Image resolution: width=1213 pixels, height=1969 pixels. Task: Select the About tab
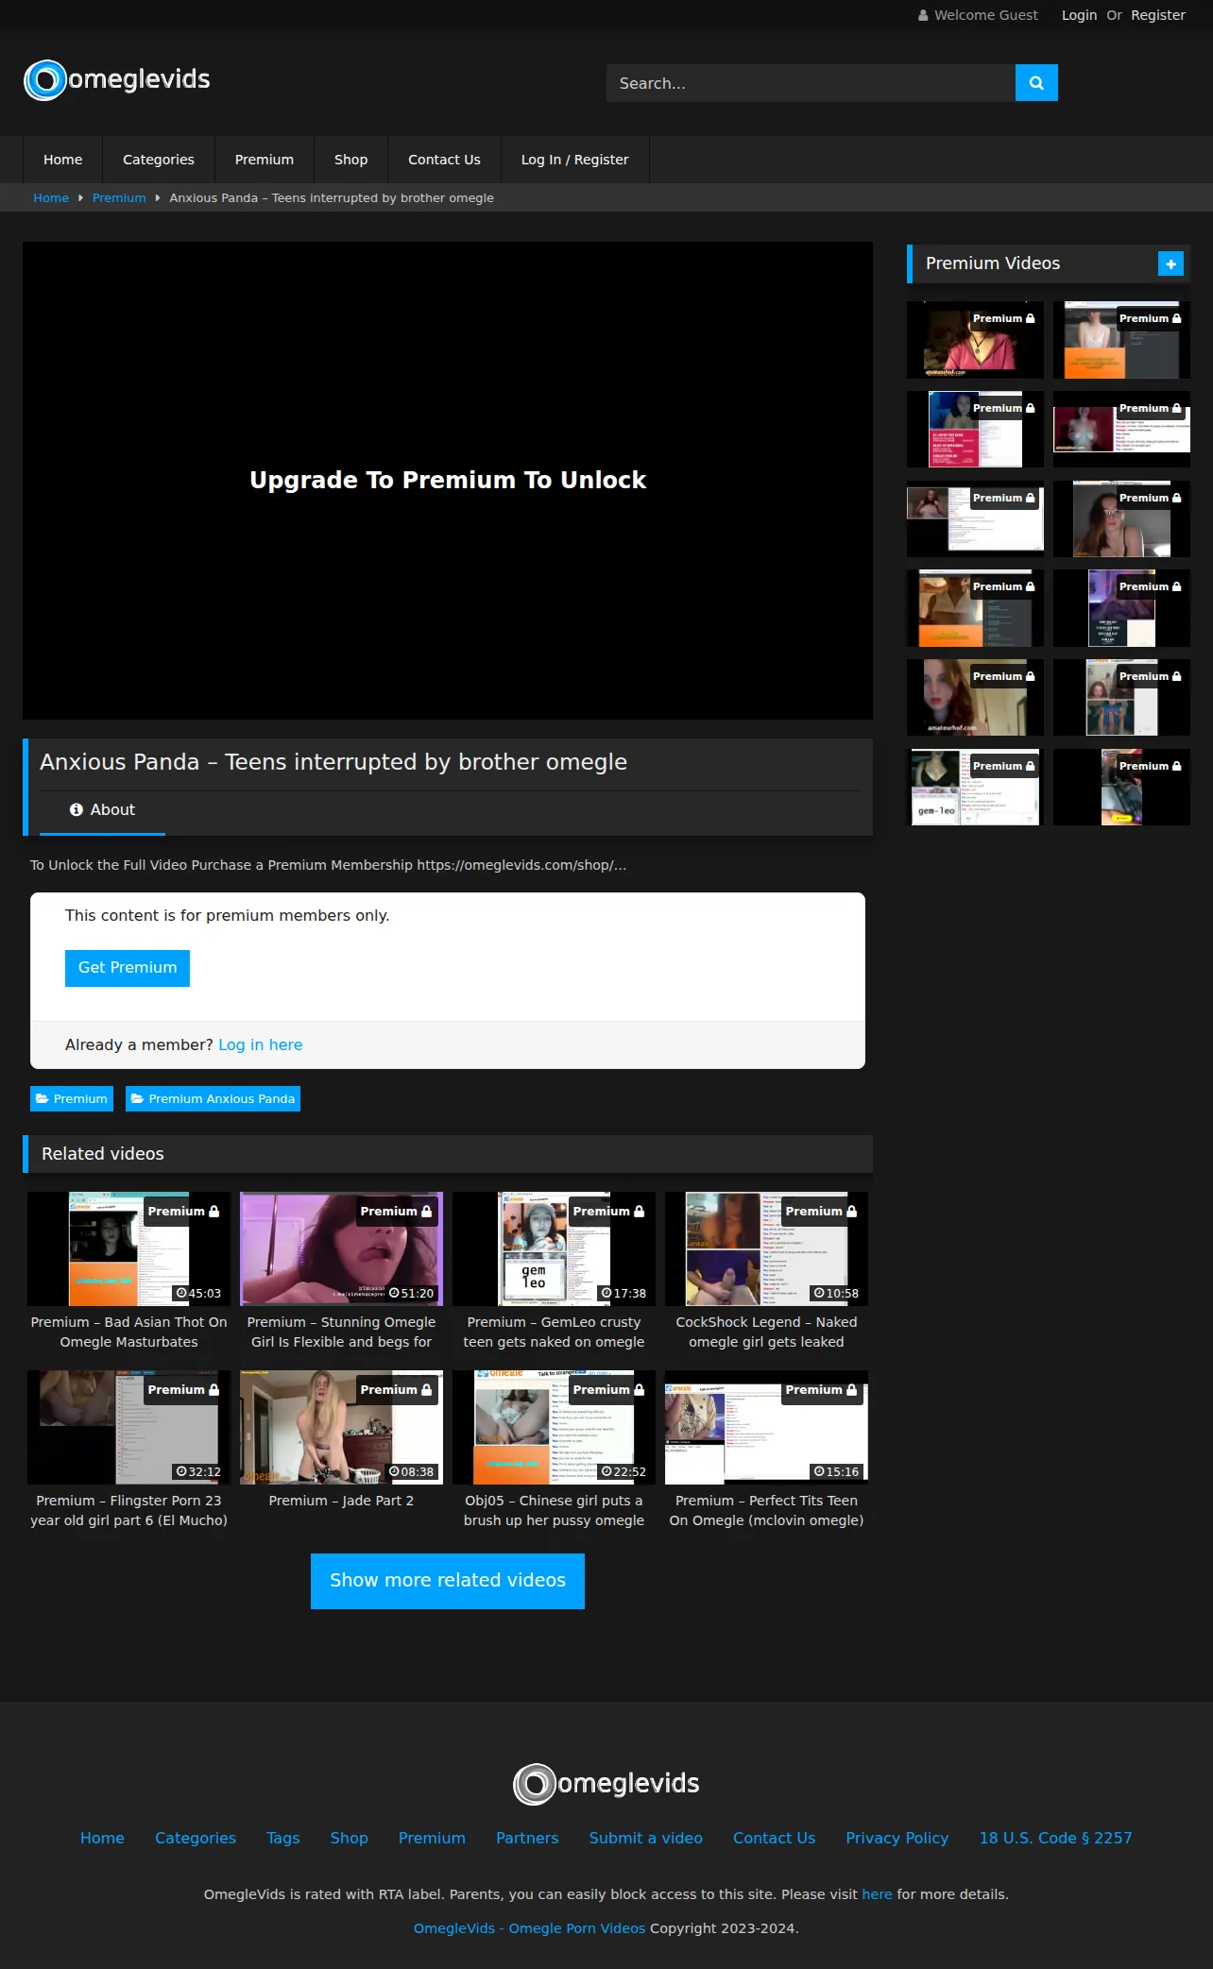click(x=102, y=810)
